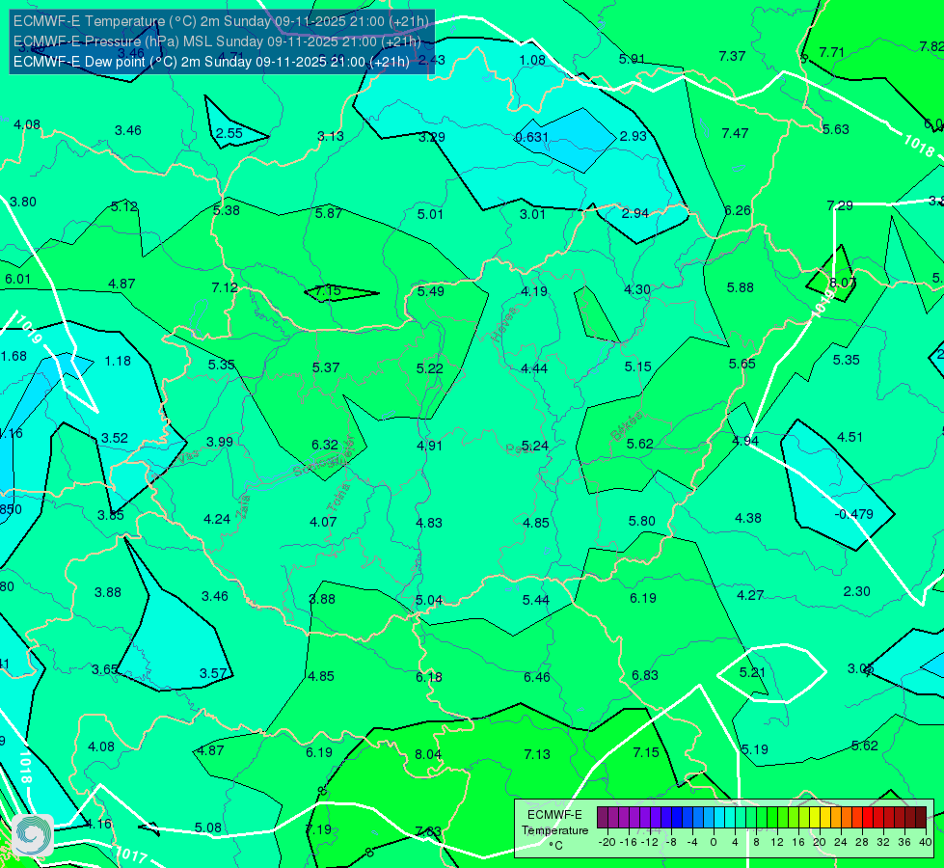Click the map value 5.04
This screenshot has height=868, width=944.
(x=429, y=600)
